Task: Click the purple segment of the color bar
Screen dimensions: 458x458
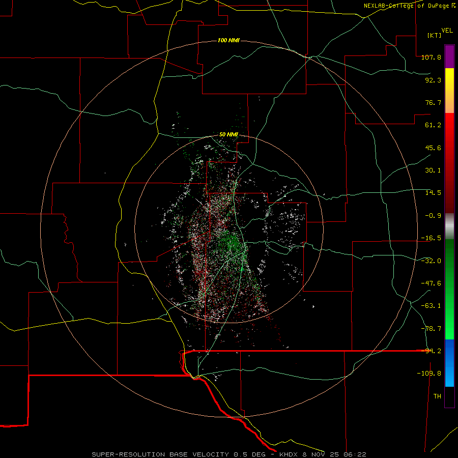Action: click(449, 56)
